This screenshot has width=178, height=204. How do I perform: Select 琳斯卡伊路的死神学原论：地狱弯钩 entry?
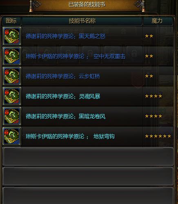pos(70,137)
